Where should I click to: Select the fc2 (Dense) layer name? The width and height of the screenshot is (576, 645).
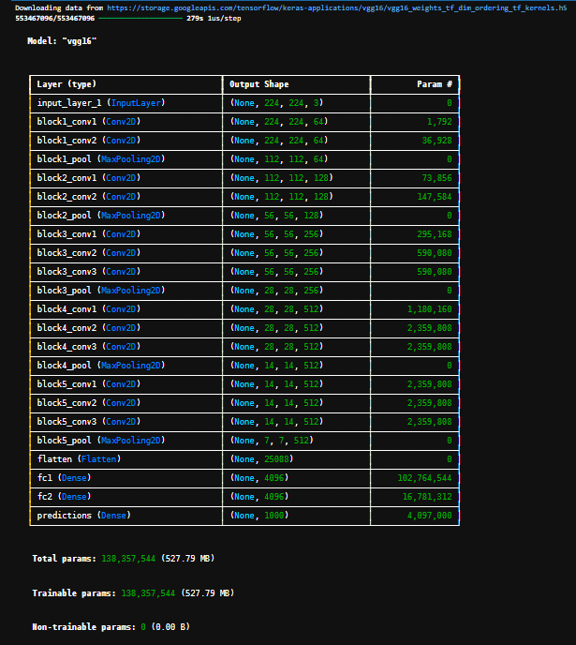(64, 497)
